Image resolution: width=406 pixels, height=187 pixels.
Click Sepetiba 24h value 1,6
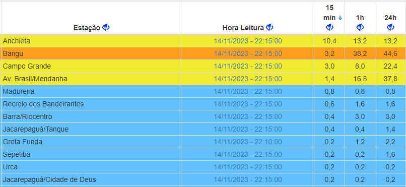click(x=390, y=155)
